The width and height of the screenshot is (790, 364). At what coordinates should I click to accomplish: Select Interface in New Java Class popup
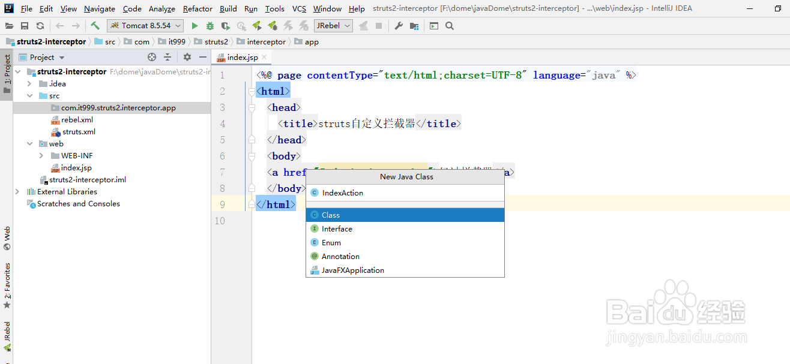pos(405,228)
